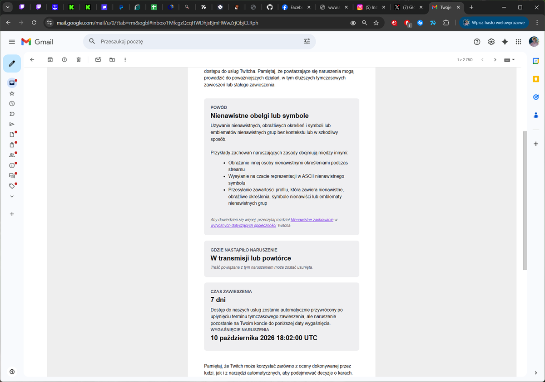This screenshot has height=382, width=545.
Task: Switch to the GitHub browser tab
Action: pos(269,7)
